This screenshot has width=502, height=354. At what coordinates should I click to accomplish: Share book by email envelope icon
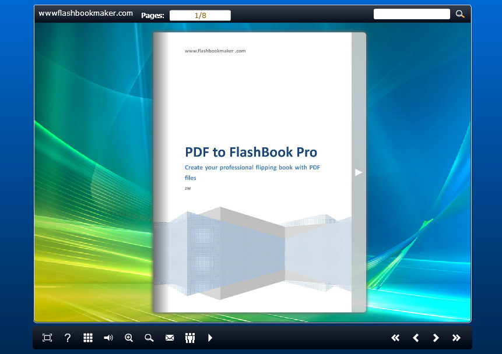(170, 338)
